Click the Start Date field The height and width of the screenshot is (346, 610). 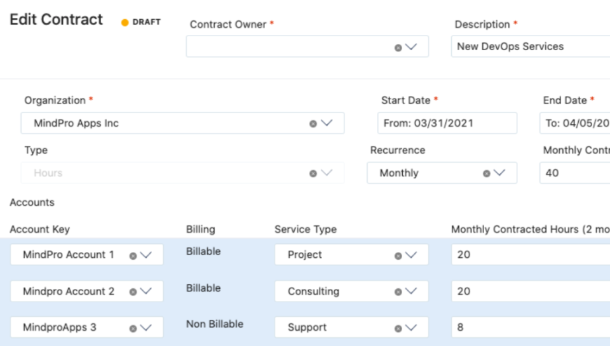click(x=447, y=123)
